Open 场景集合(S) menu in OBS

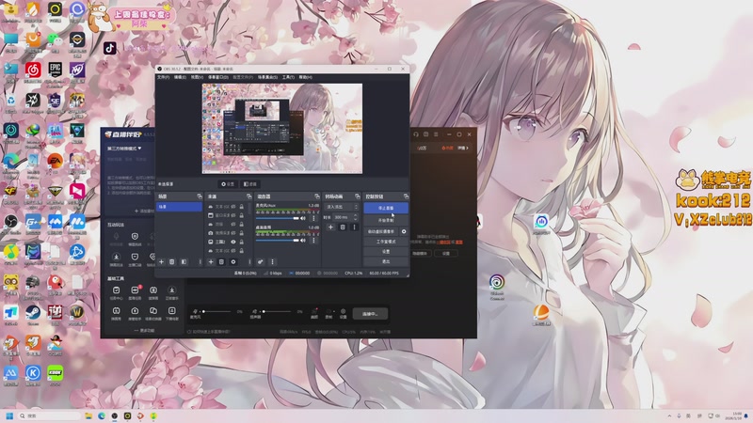(x=267, y=77)
